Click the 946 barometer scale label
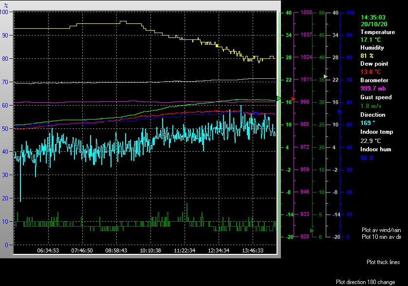408x286 pixels. pyautogui.click(x=305, y=192)
